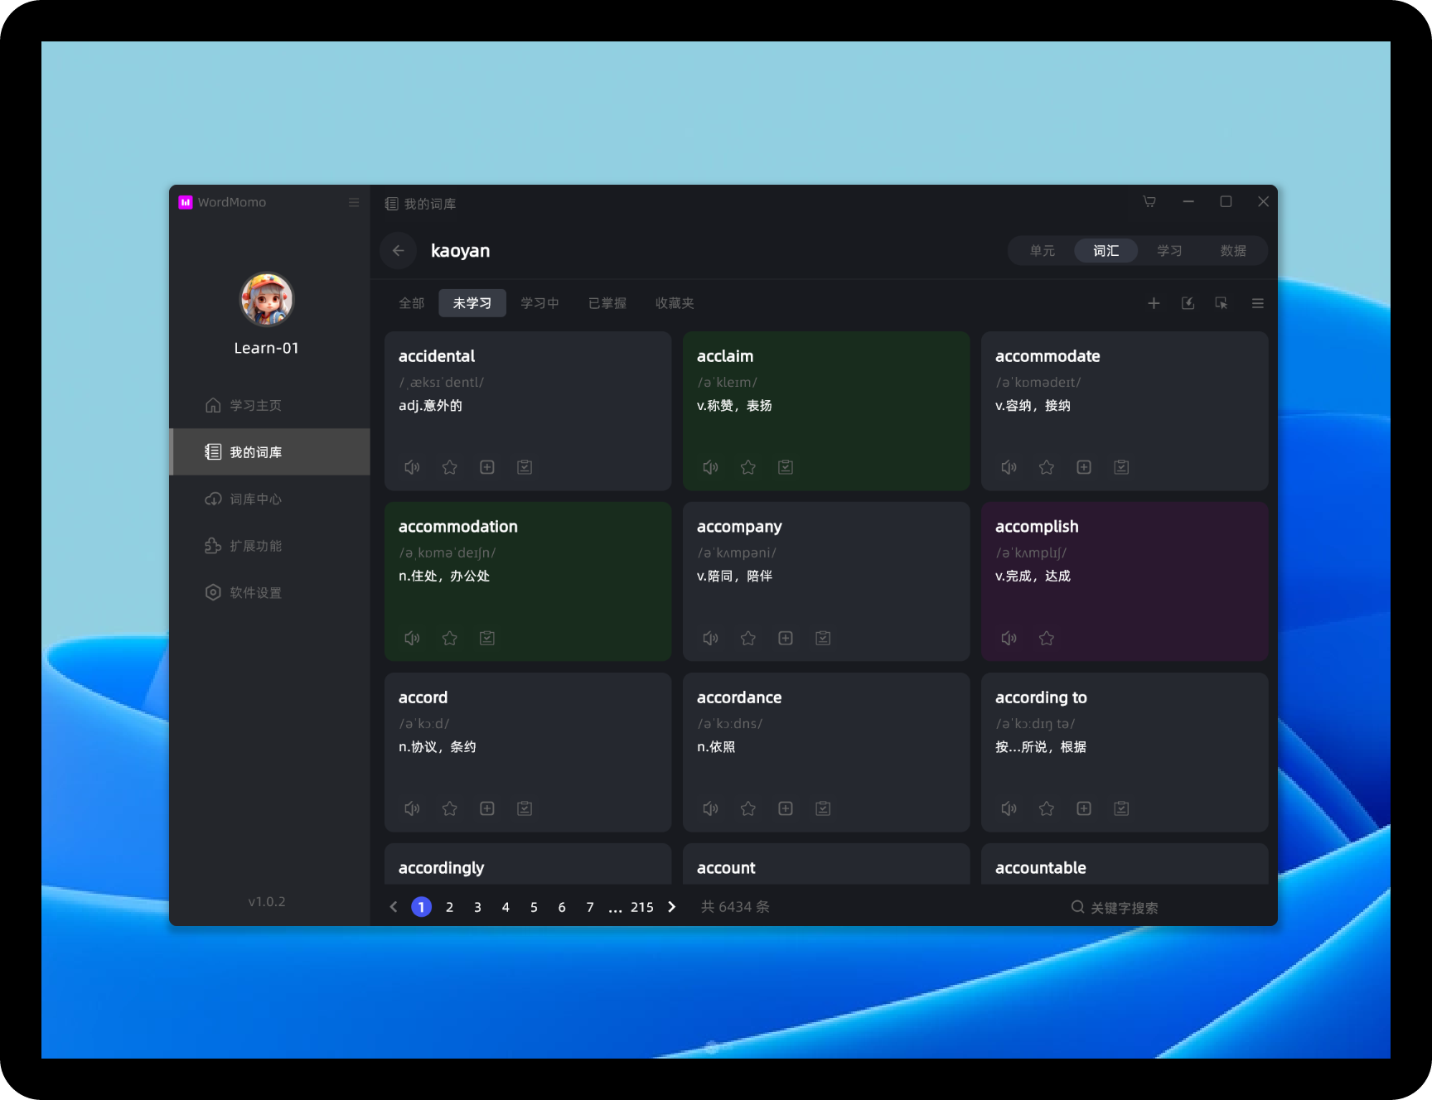The width and height of the screenshot is (1432, 1100).
Task: Toggle favorite star for accord
Action: pyautogui.click(x=450, y=808)
